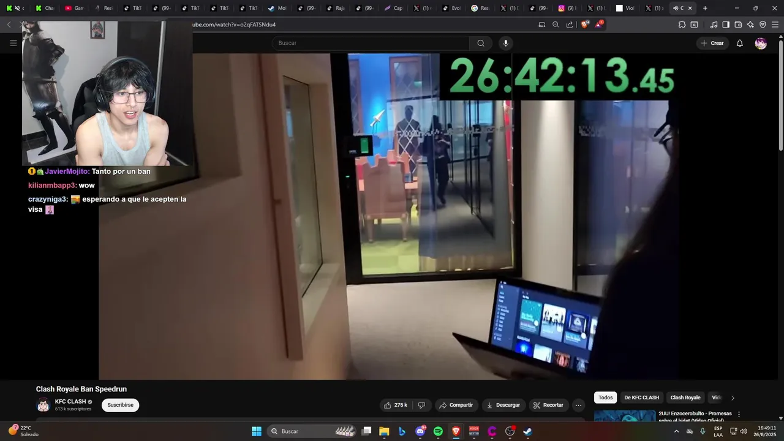This screenshot has width=784, height=441.
Task: Show hidden system tray icons chevron
Action: tap(676, 431)
